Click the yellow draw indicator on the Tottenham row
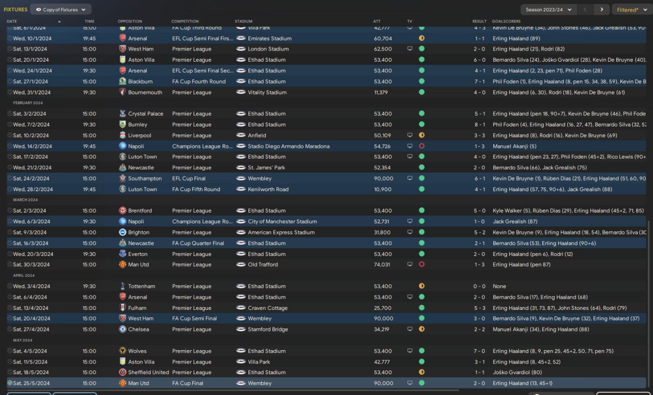653x395 pixels. [x=421, y=286]
